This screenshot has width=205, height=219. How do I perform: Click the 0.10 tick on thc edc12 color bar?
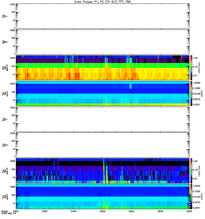point(195,170)
